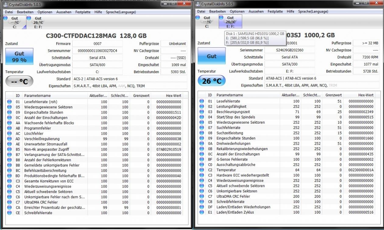Click status icon of Laden/Entladen Zyklus row
This screenshot has height=230, width=384.
(x=202, y=212)
